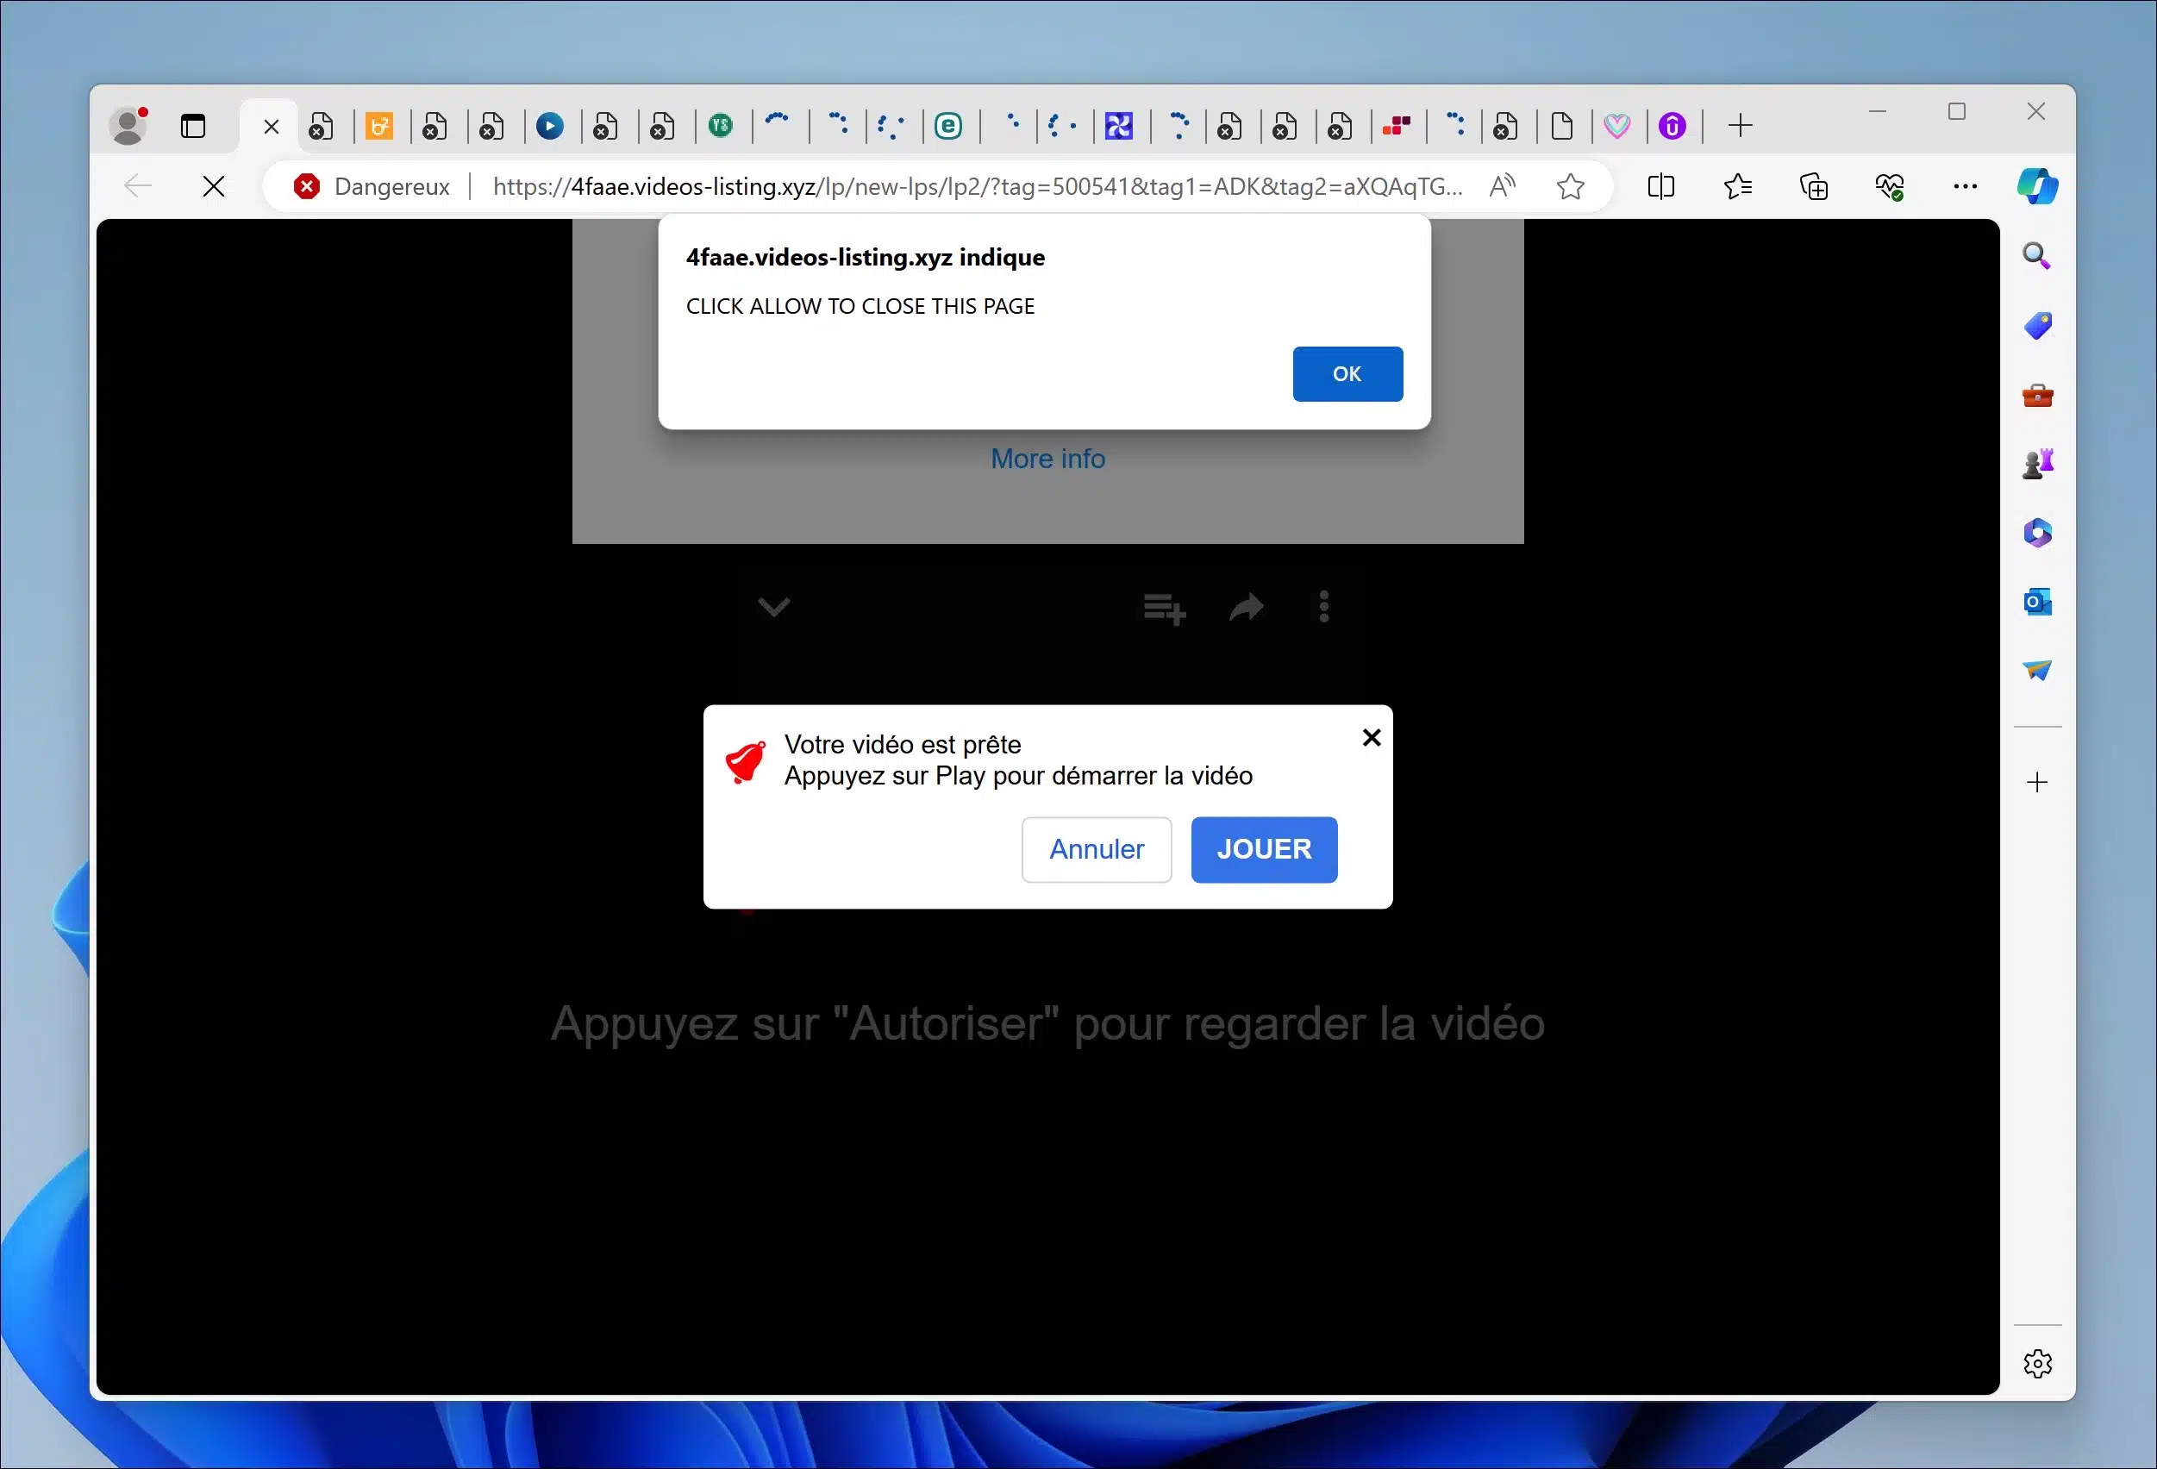
Task: Click the red bell notification icon
Action: pyautogui.click(x=746, y=762)
